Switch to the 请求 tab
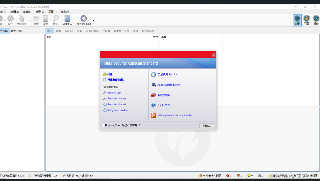Viewport: 320px width, 181px height. [50, 31]
